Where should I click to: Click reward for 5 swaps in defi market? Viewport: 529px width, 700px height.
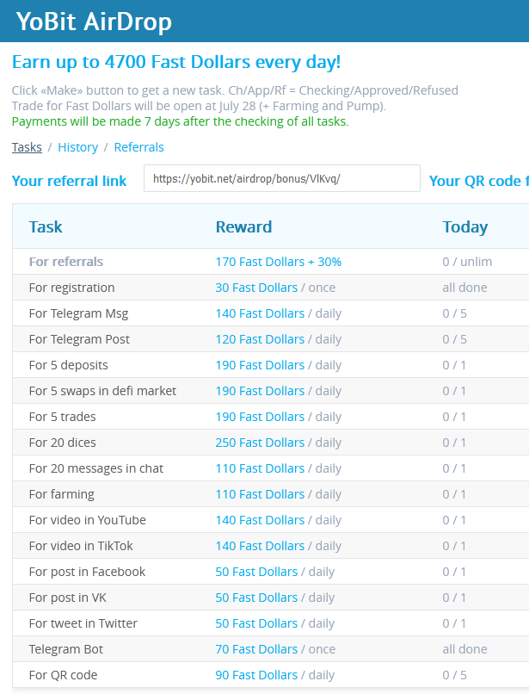coord(260,391)
